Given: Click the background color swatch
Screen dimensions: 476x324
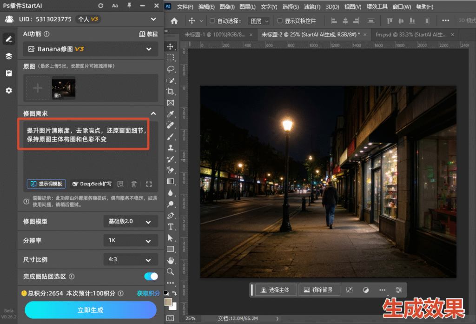Looking at the screenshot, I should (174, 307).
